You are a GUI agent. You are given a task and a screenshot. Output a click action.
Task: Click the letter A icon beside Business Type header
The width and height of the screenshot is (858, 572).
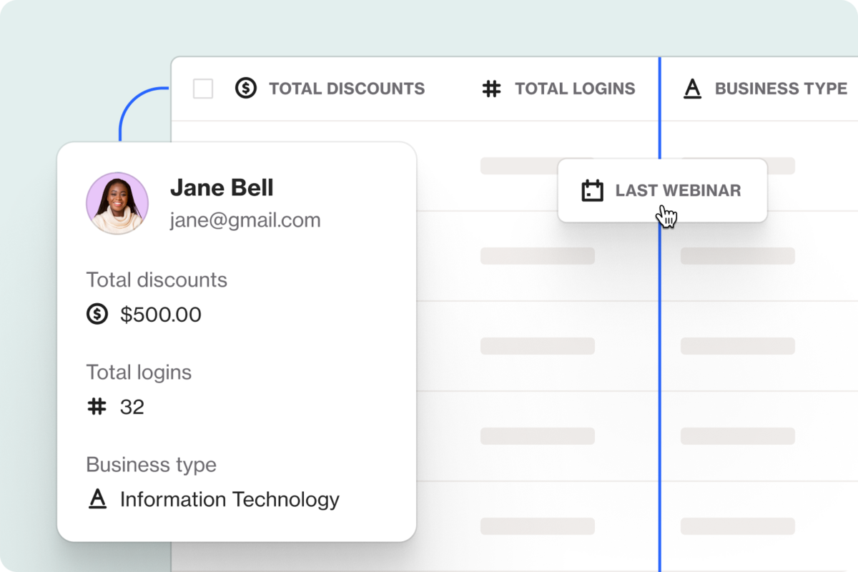[692, 89]
